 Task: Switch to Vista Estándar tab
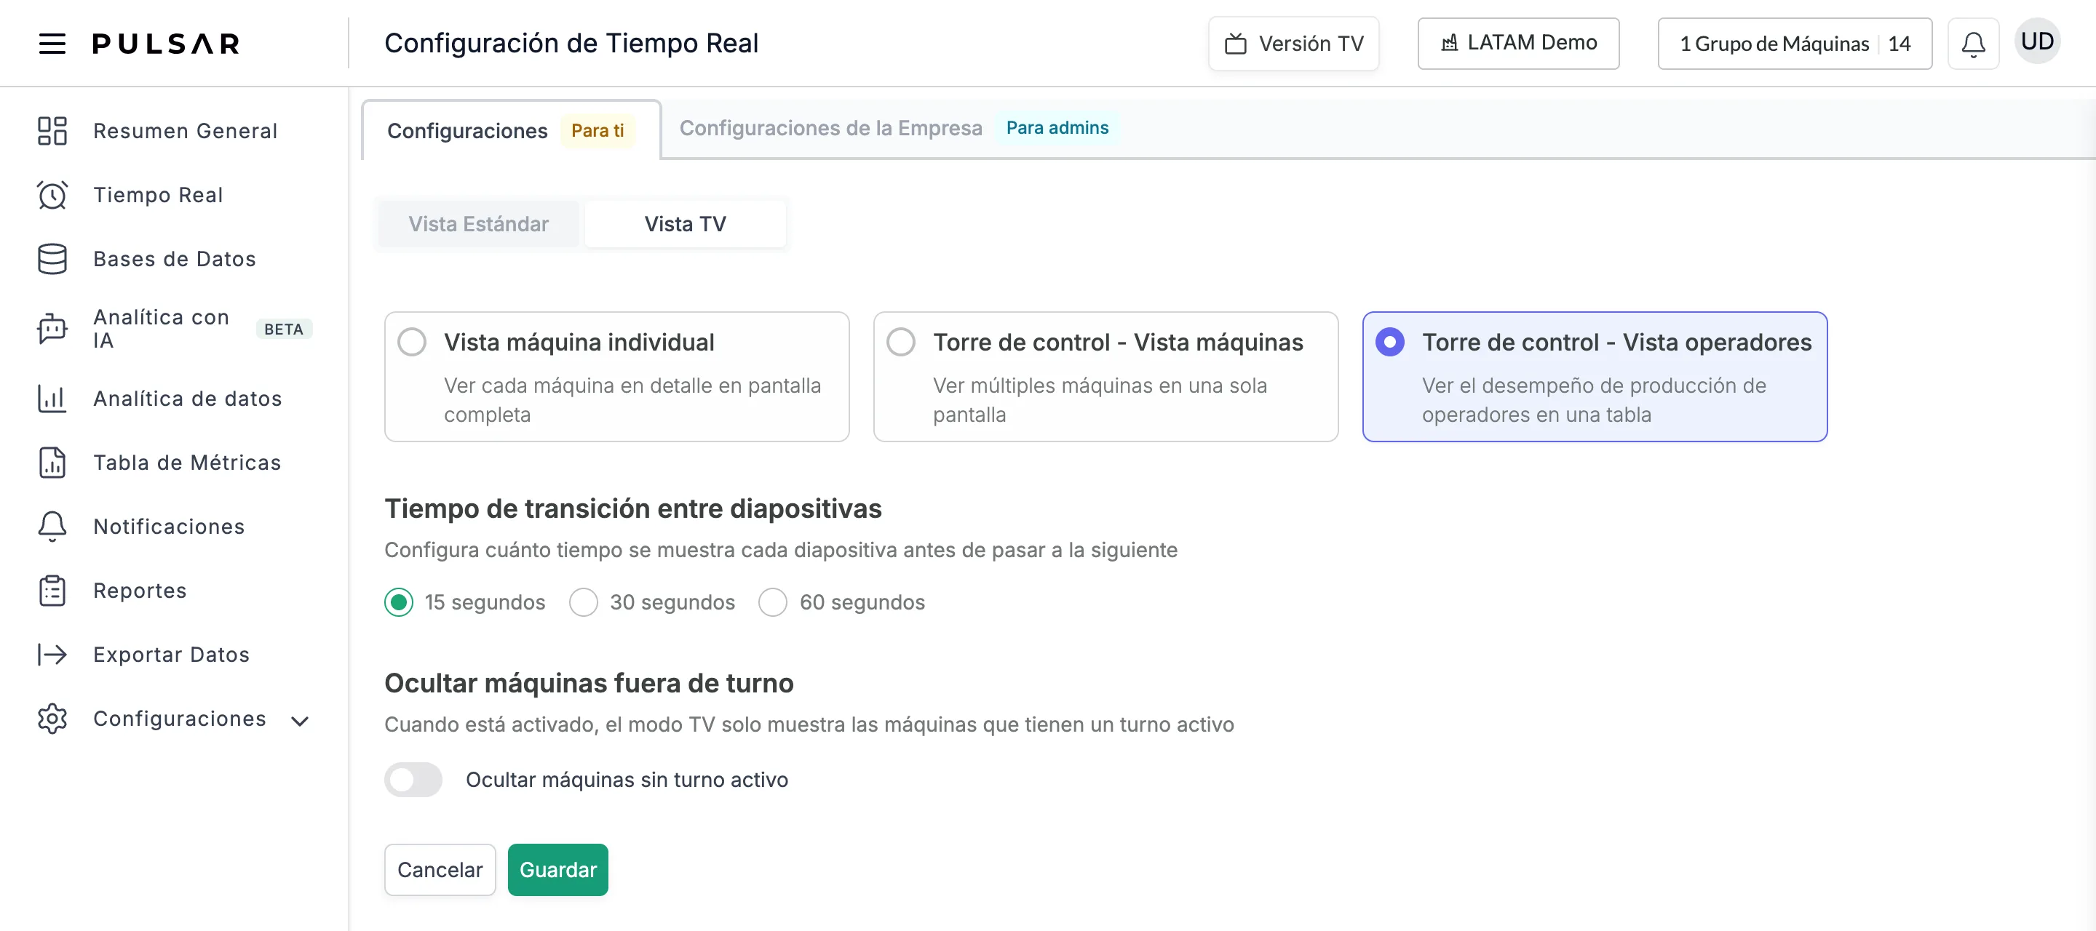coord(478,223)
